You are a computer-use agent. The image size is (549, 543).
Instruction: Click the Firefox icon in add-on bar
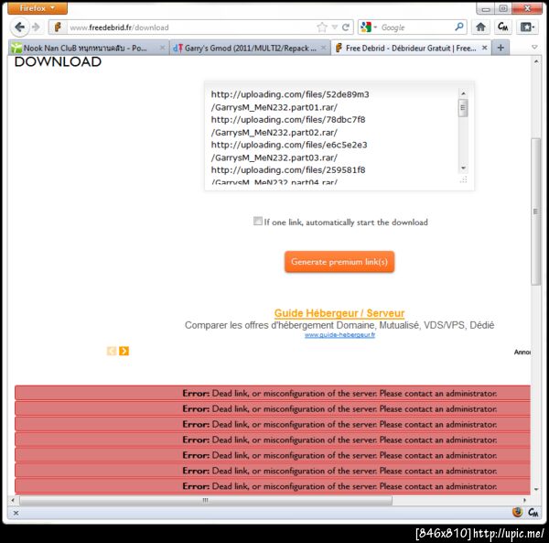tap(518, 512)
